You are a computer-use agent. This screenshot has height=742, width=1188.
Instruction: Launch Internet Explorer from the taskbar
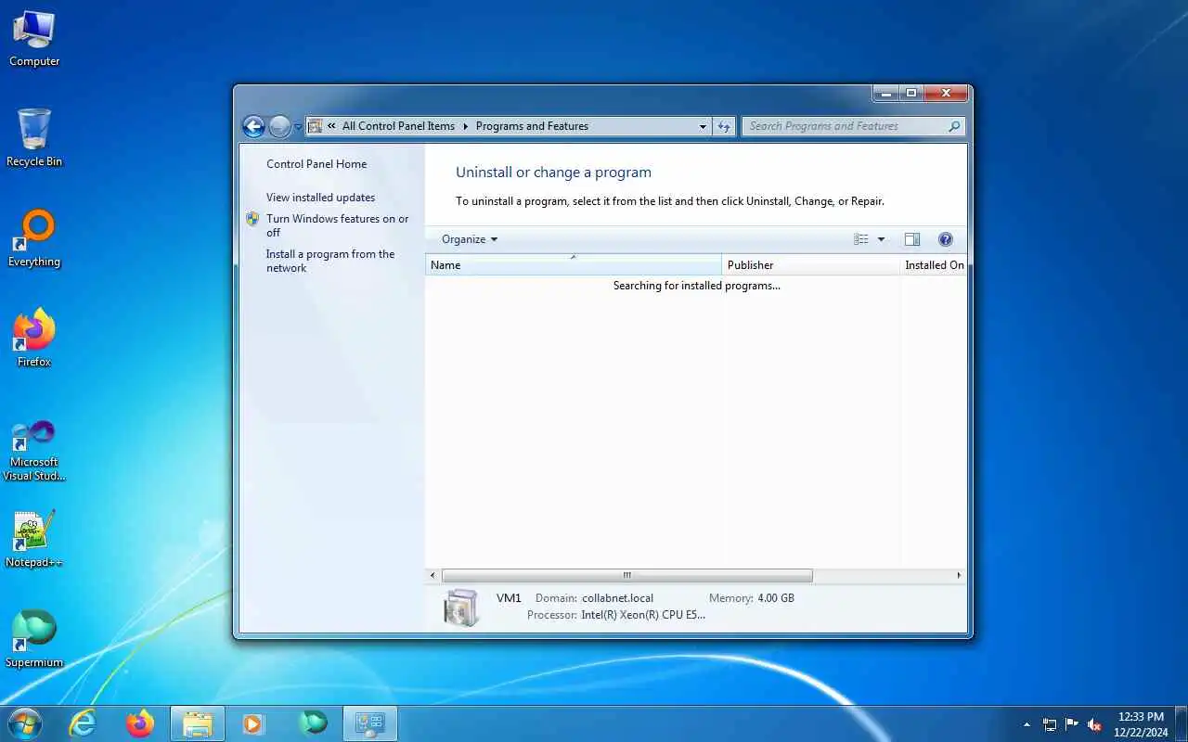(84, 723)
